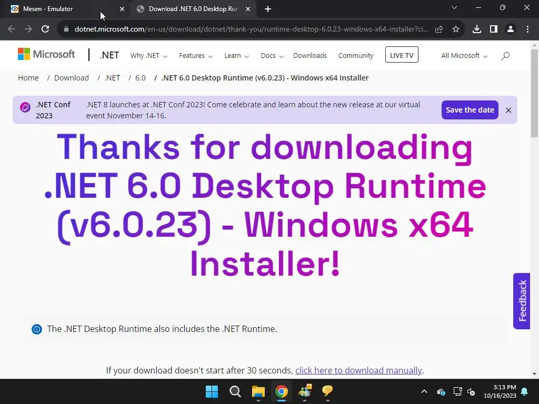Click the network display tray icon
Image resolution: width=539 pixels, height=404 pixels.
(x=457, y=391)
